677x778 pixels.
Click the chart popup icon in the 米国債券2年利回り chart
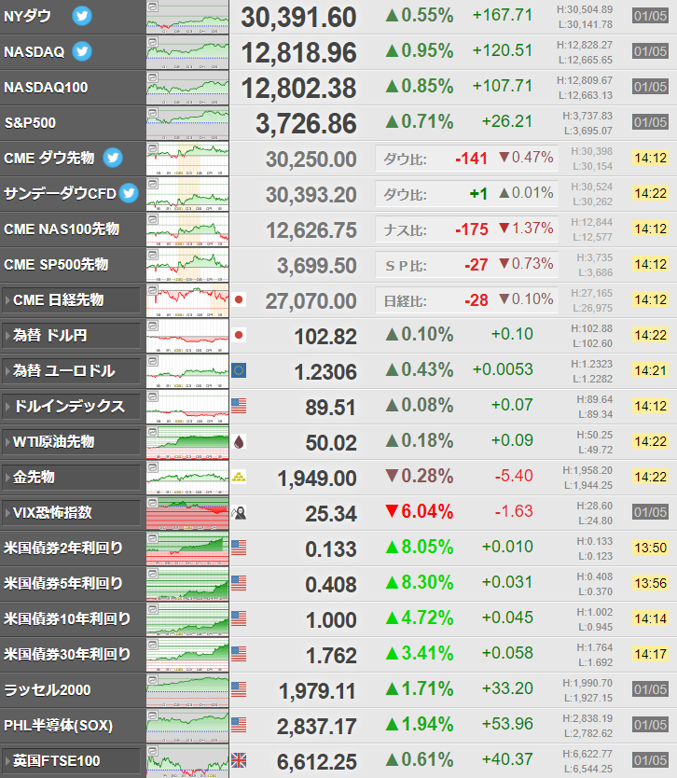(153, 538)
